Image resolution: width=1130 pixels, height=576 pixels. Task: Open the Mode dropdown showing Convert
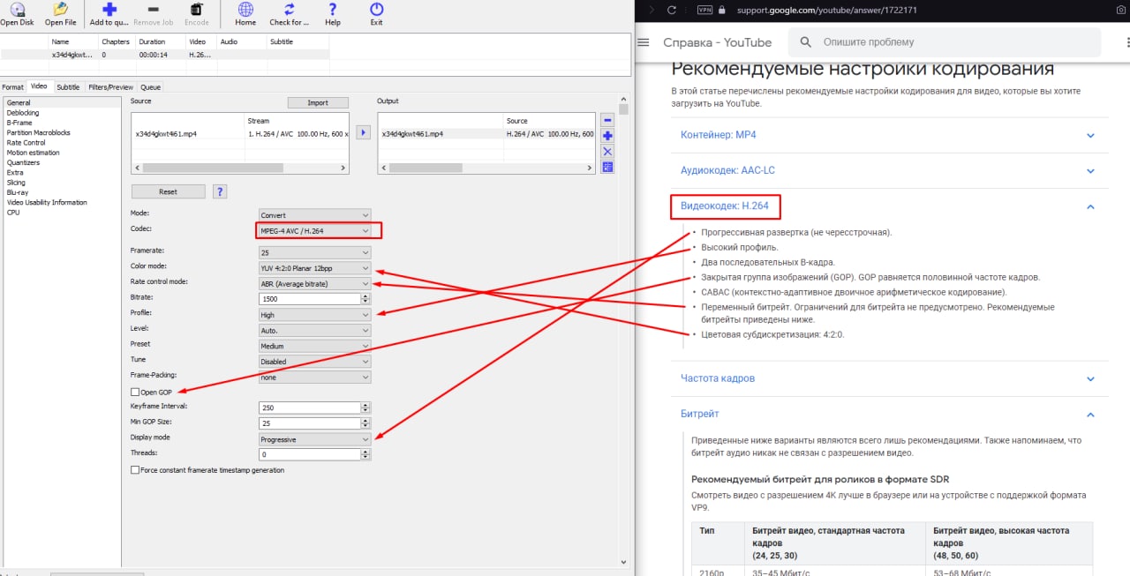coord(314,214)
